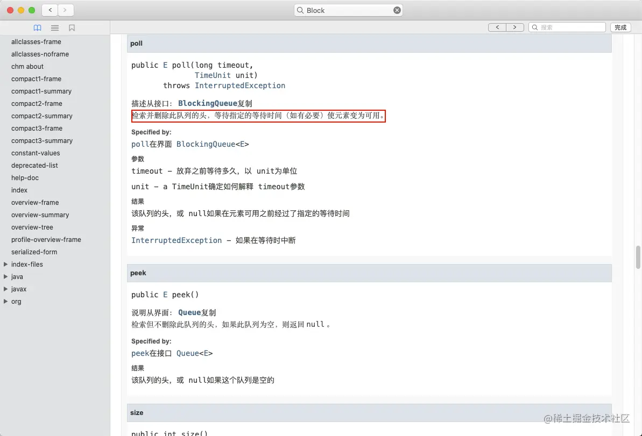
Task: Switch to the list view icon
Action: pyautogui.click(x=54, y=27)
